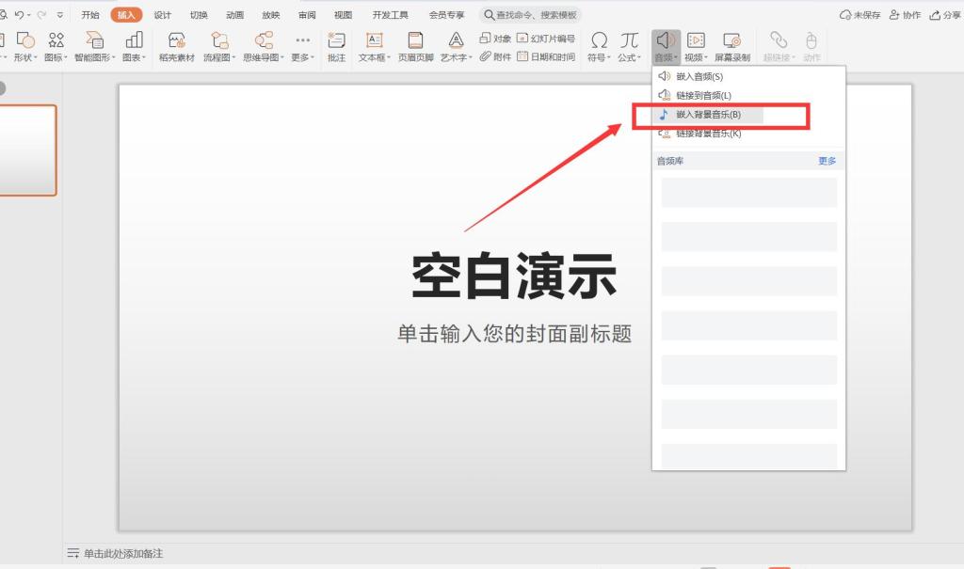Click the subtitle placeholder 单击输入您的封面副标题
Image resolution: width=964 pixels, height=569 pixels.
(x=515, y=334)
